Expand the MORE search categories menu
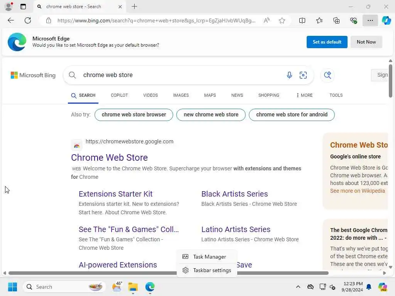This screenshot has height=296, width=395. pyautogui.click(x=304, y=96)
